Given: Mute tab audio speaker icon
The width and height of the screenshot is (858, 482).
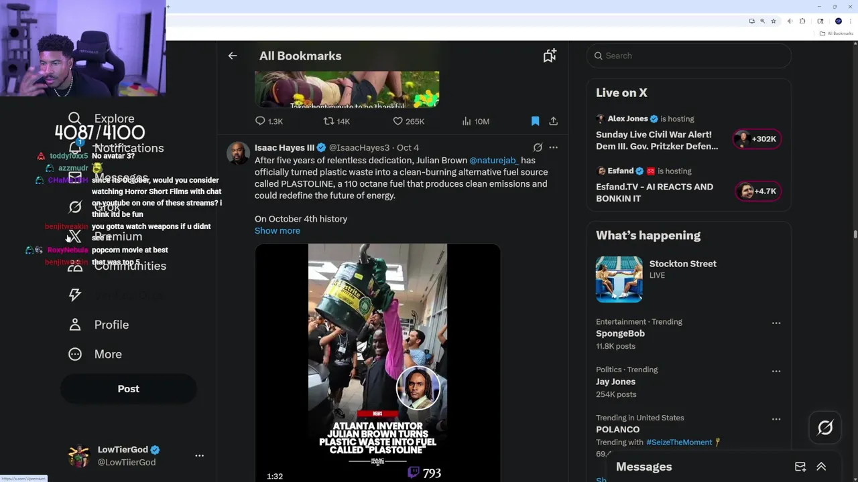Looking at the screenshot, I should coord(790,21).
